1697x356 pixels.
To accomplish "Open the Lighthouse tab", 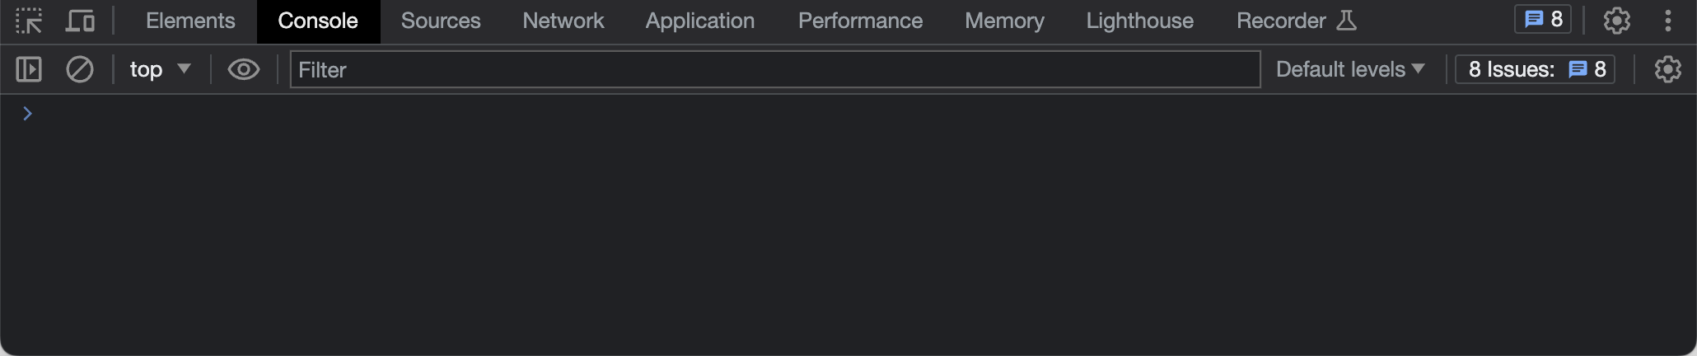I will click(x=1139, y=21).
